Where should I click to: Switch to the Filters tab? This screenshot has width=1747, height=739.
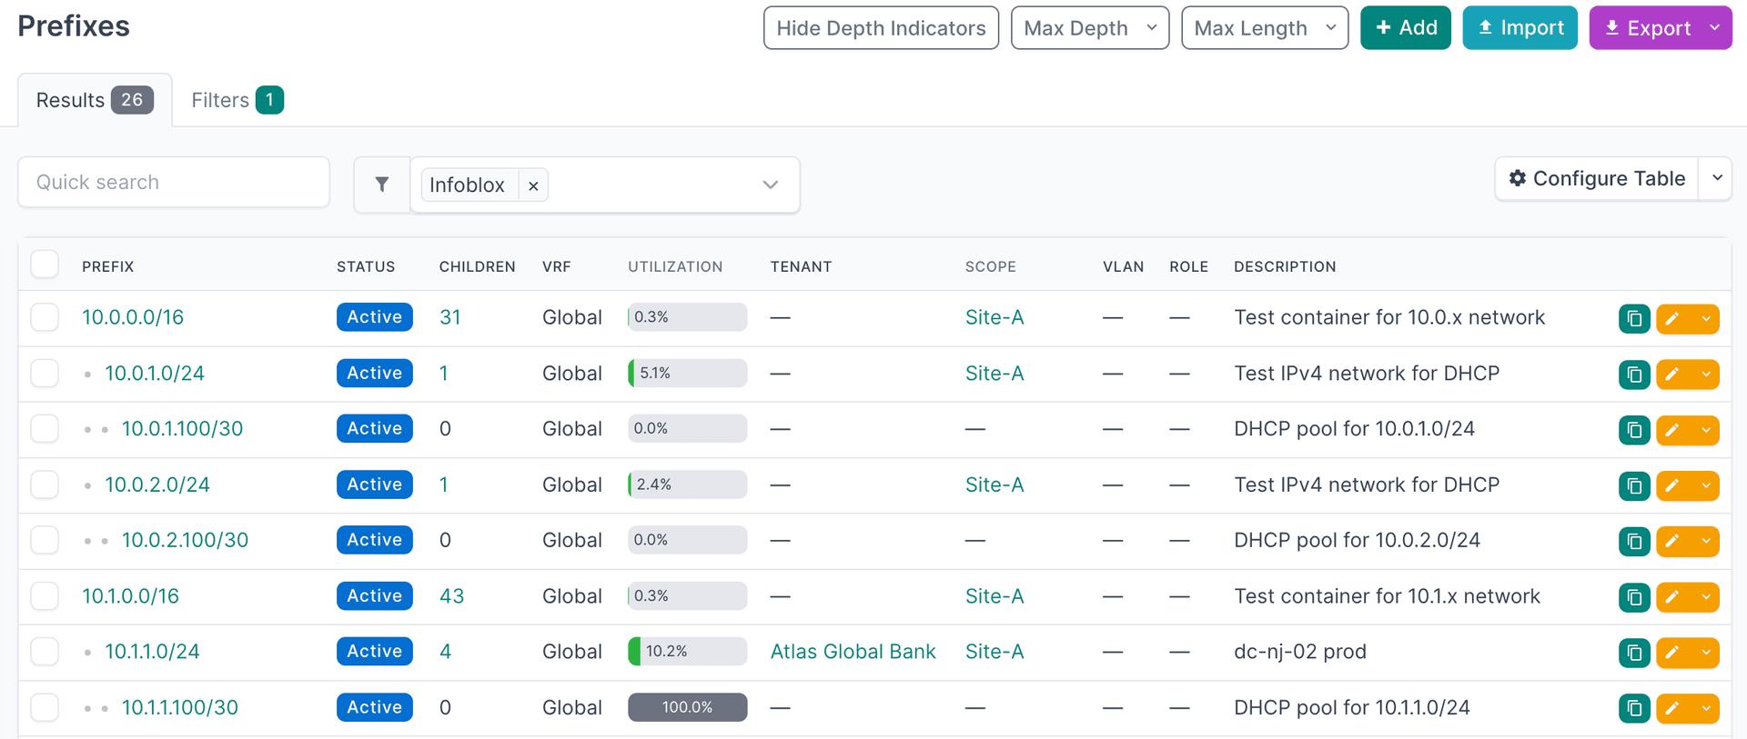[x=237, y=100]
